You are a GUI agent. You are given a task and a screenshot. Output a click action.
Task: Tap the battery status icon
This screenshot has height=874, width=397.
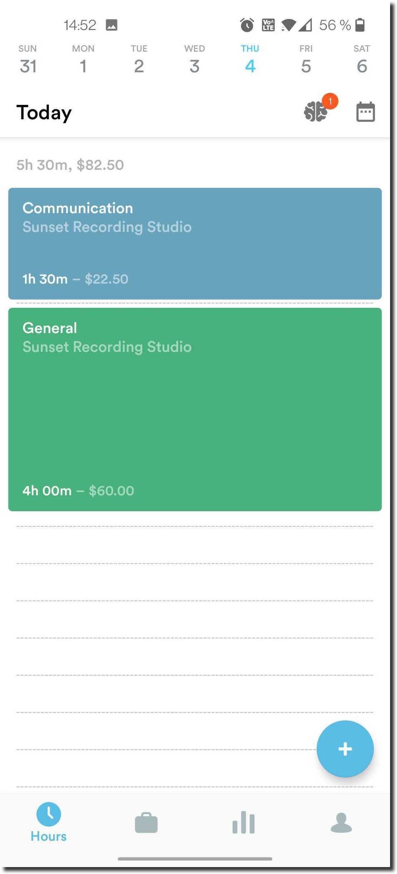(x=360, y=25)
